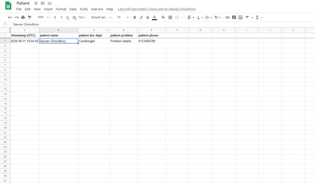The image size is (315, 183).
Task: Increase decimal places
Action: (74, 18)
